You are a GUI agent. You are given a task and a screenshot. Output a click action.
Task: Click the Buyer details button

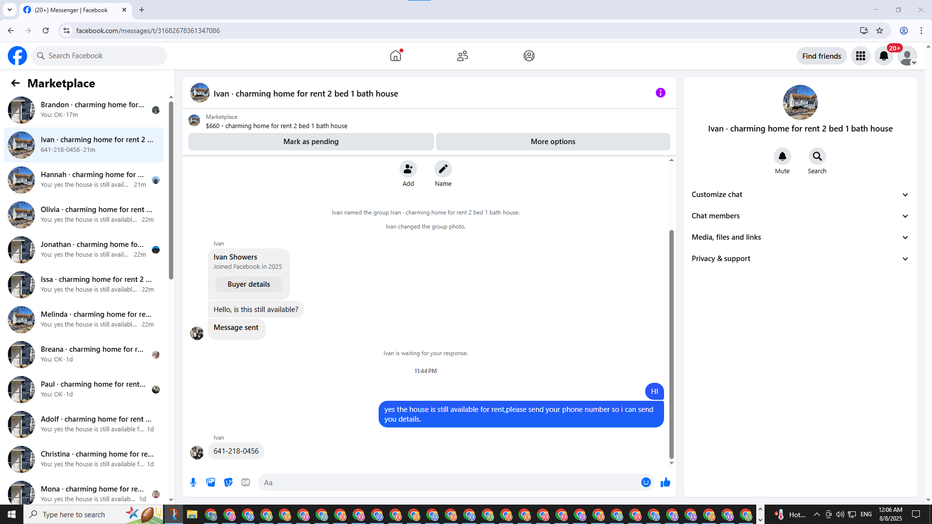pyautogui.click(x=249, y=284)
